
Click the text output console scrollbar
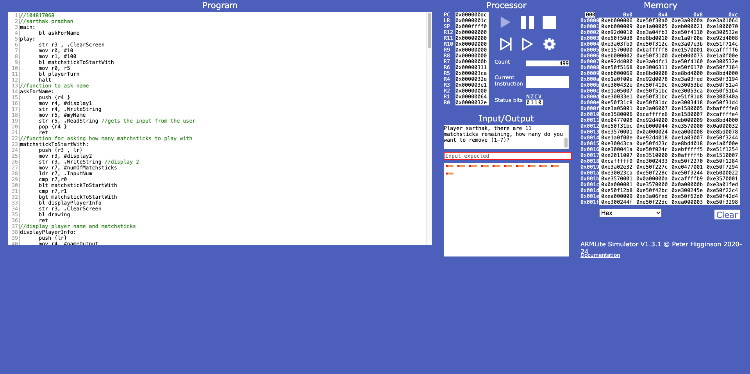pos(566,142)
